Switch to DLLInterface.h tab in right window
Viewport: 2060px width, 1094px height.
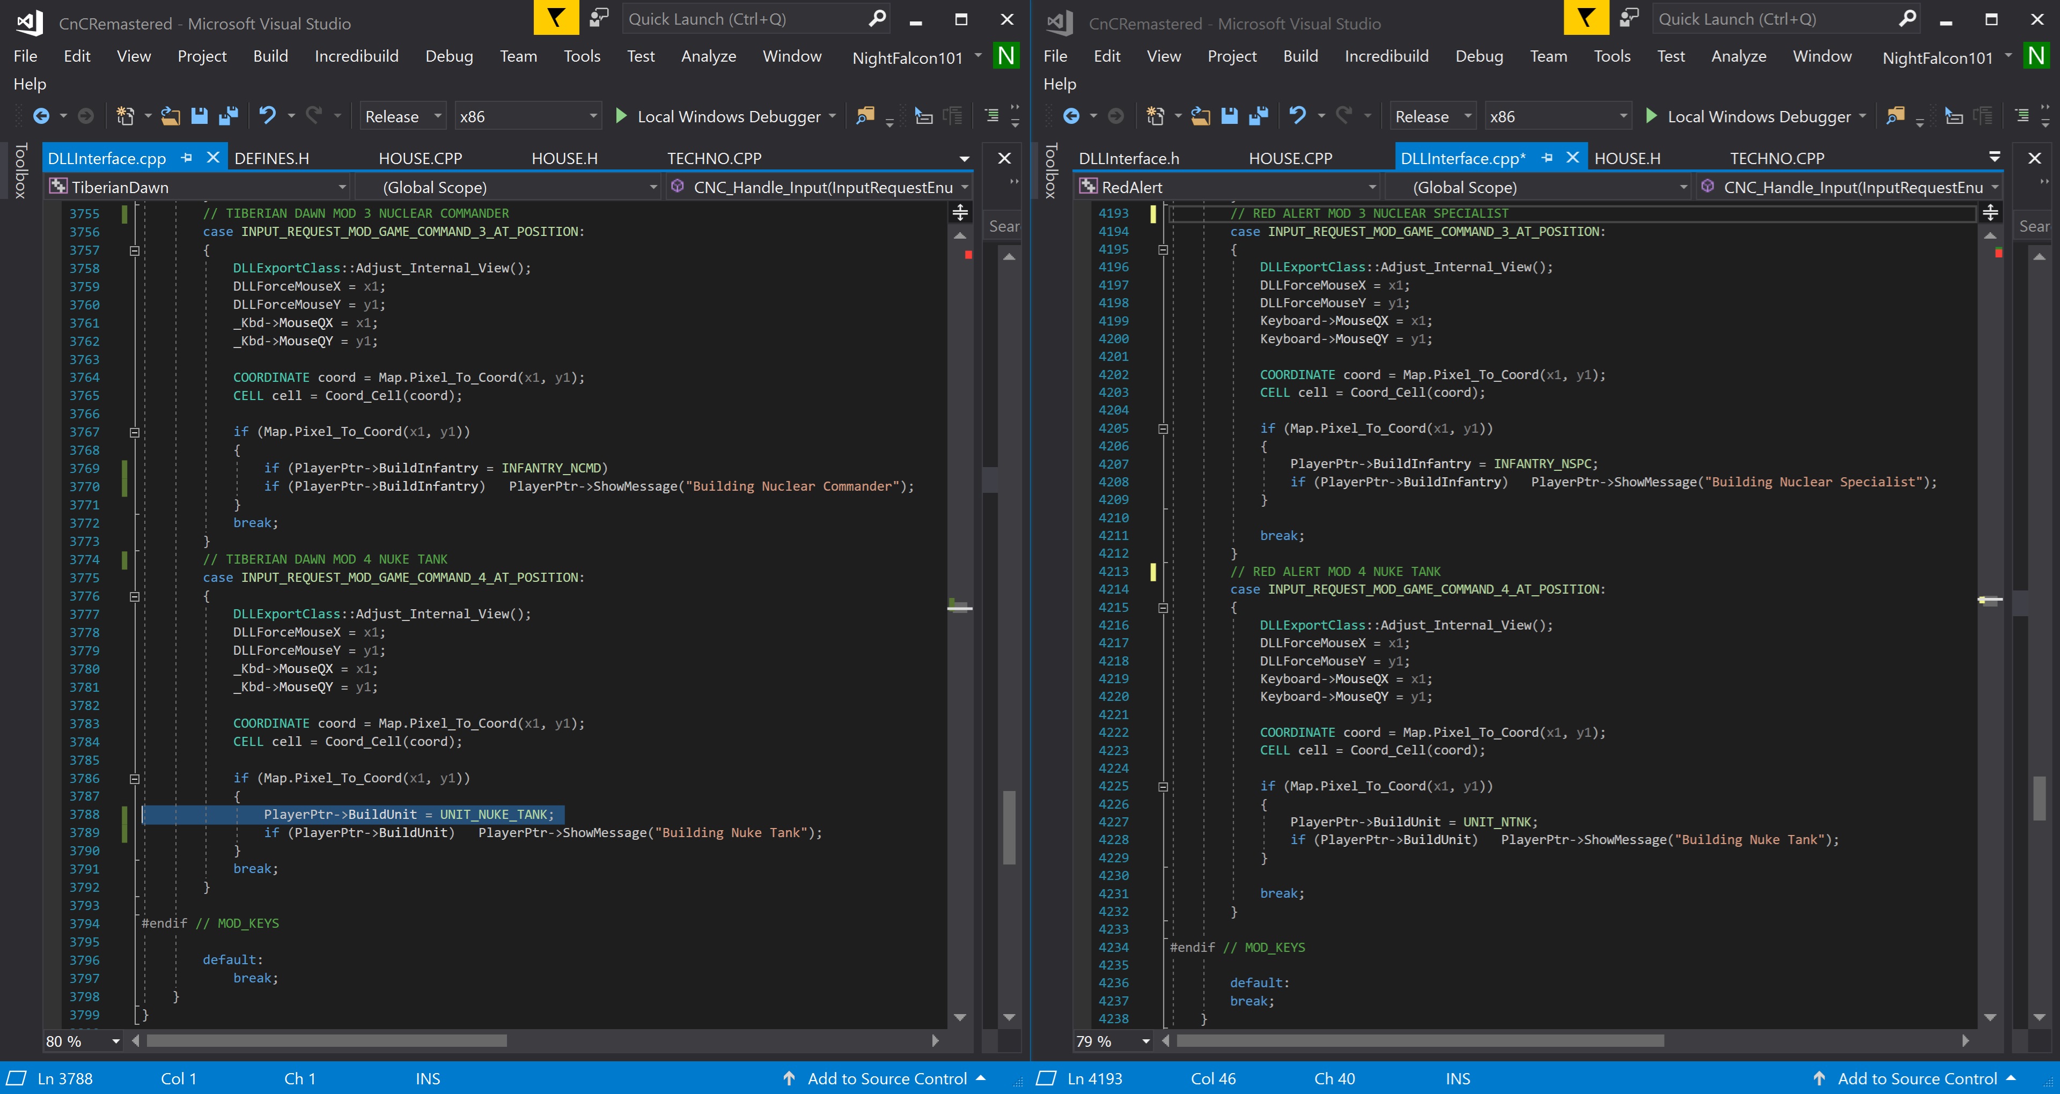1129,158
